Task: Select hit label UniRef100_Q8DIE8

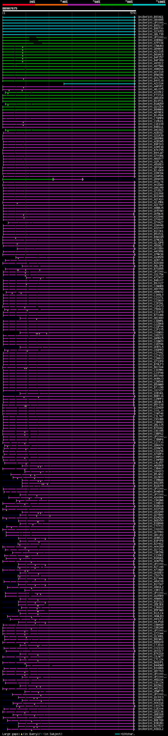Action: tap(151, 98)
